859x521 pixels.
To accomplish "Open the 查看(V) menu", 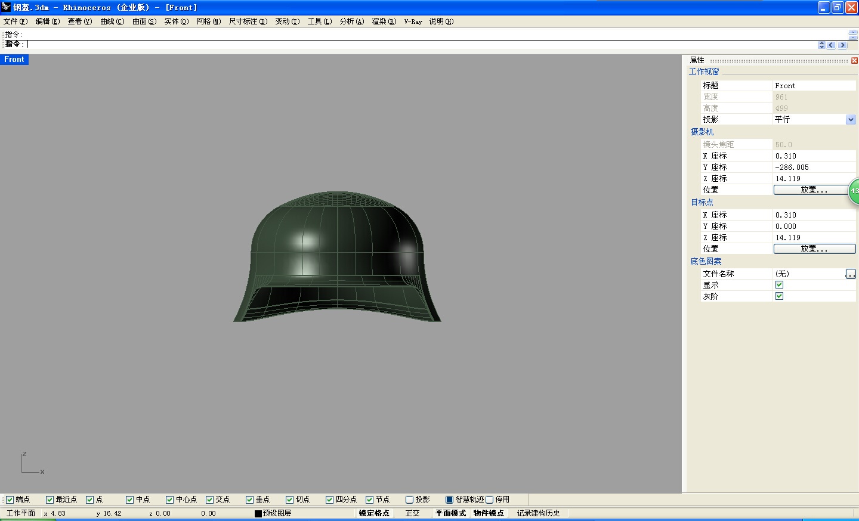I will pyautogui.click(x=80, y=21).
